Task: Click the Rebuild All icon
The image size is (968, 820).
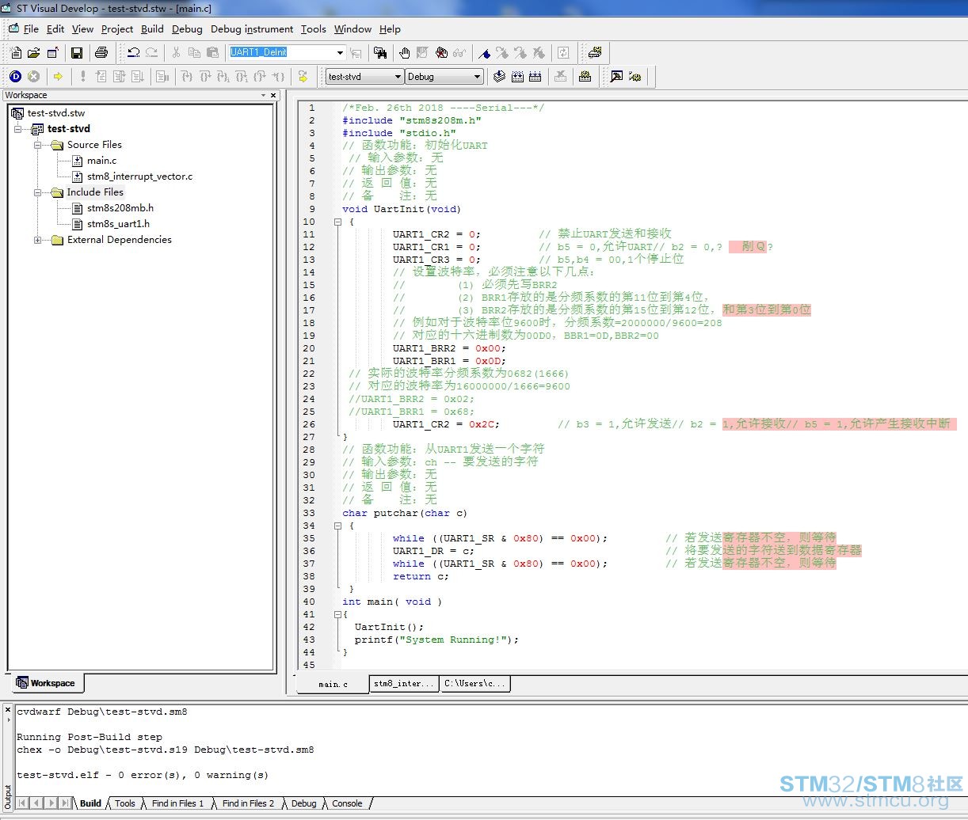Action: [x=535, y=77]
